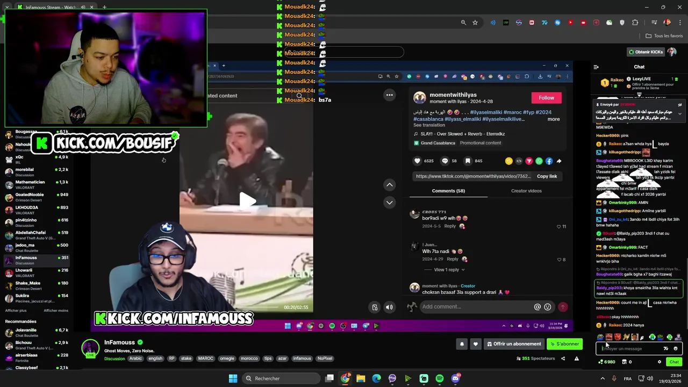This screenshot has height=387, width=688.
Task: Click Afficher plus under followed channels
Action: click(16, 310)
